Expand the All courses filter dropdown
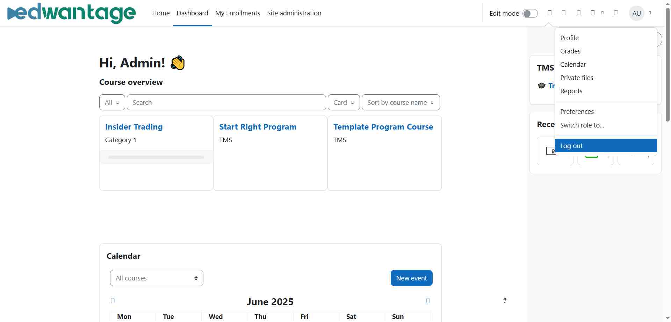The height and width of the screenshot is (322, 671). (x=112, y=102)
